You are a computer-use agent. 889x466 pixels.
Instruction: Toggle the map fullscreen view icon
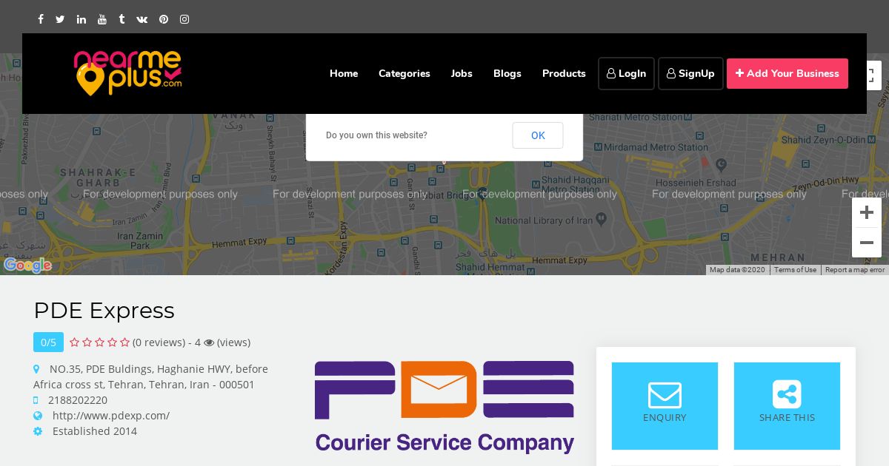[873, 75]
